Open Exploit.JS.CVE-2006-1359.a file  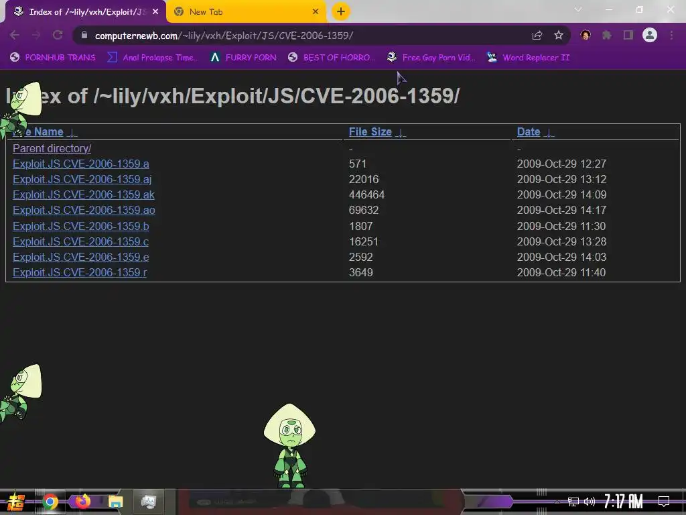(x=81, y=164)
